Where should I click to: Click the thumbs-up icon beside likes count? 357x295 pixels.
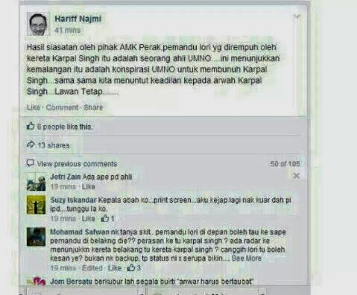click(x=30, y=126)
